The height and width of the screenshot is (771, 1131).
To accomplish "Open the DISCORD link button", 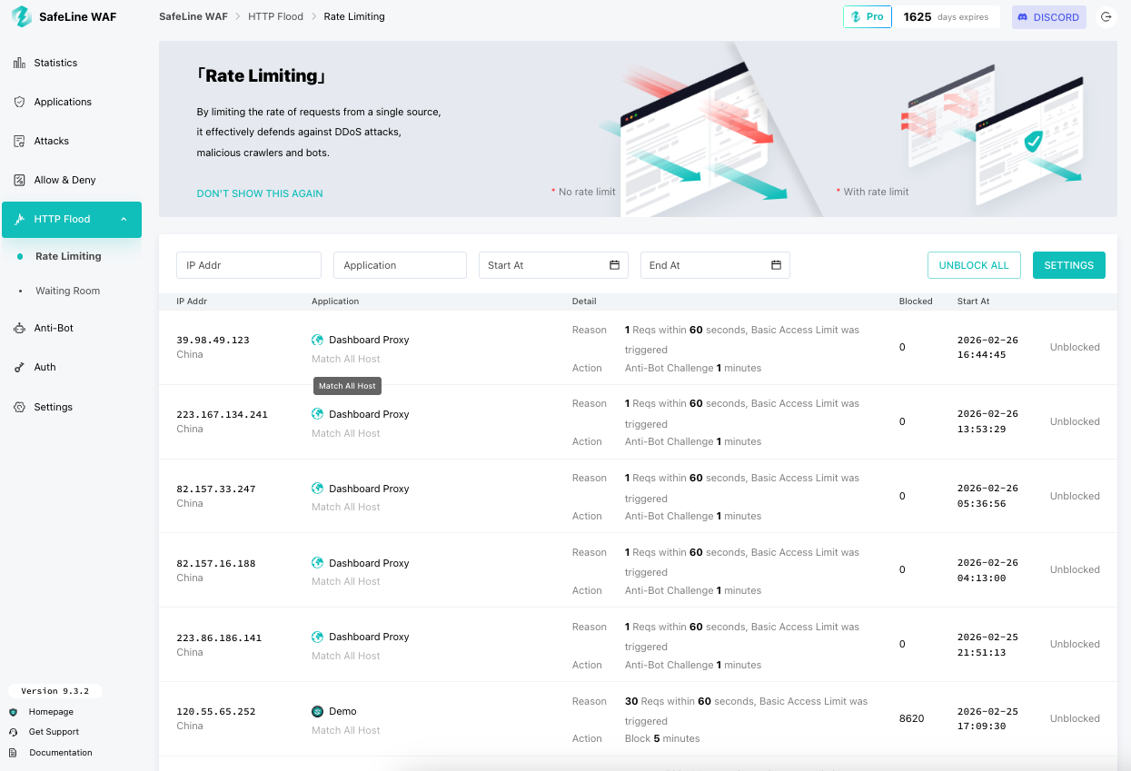I will coord(1048,17).
